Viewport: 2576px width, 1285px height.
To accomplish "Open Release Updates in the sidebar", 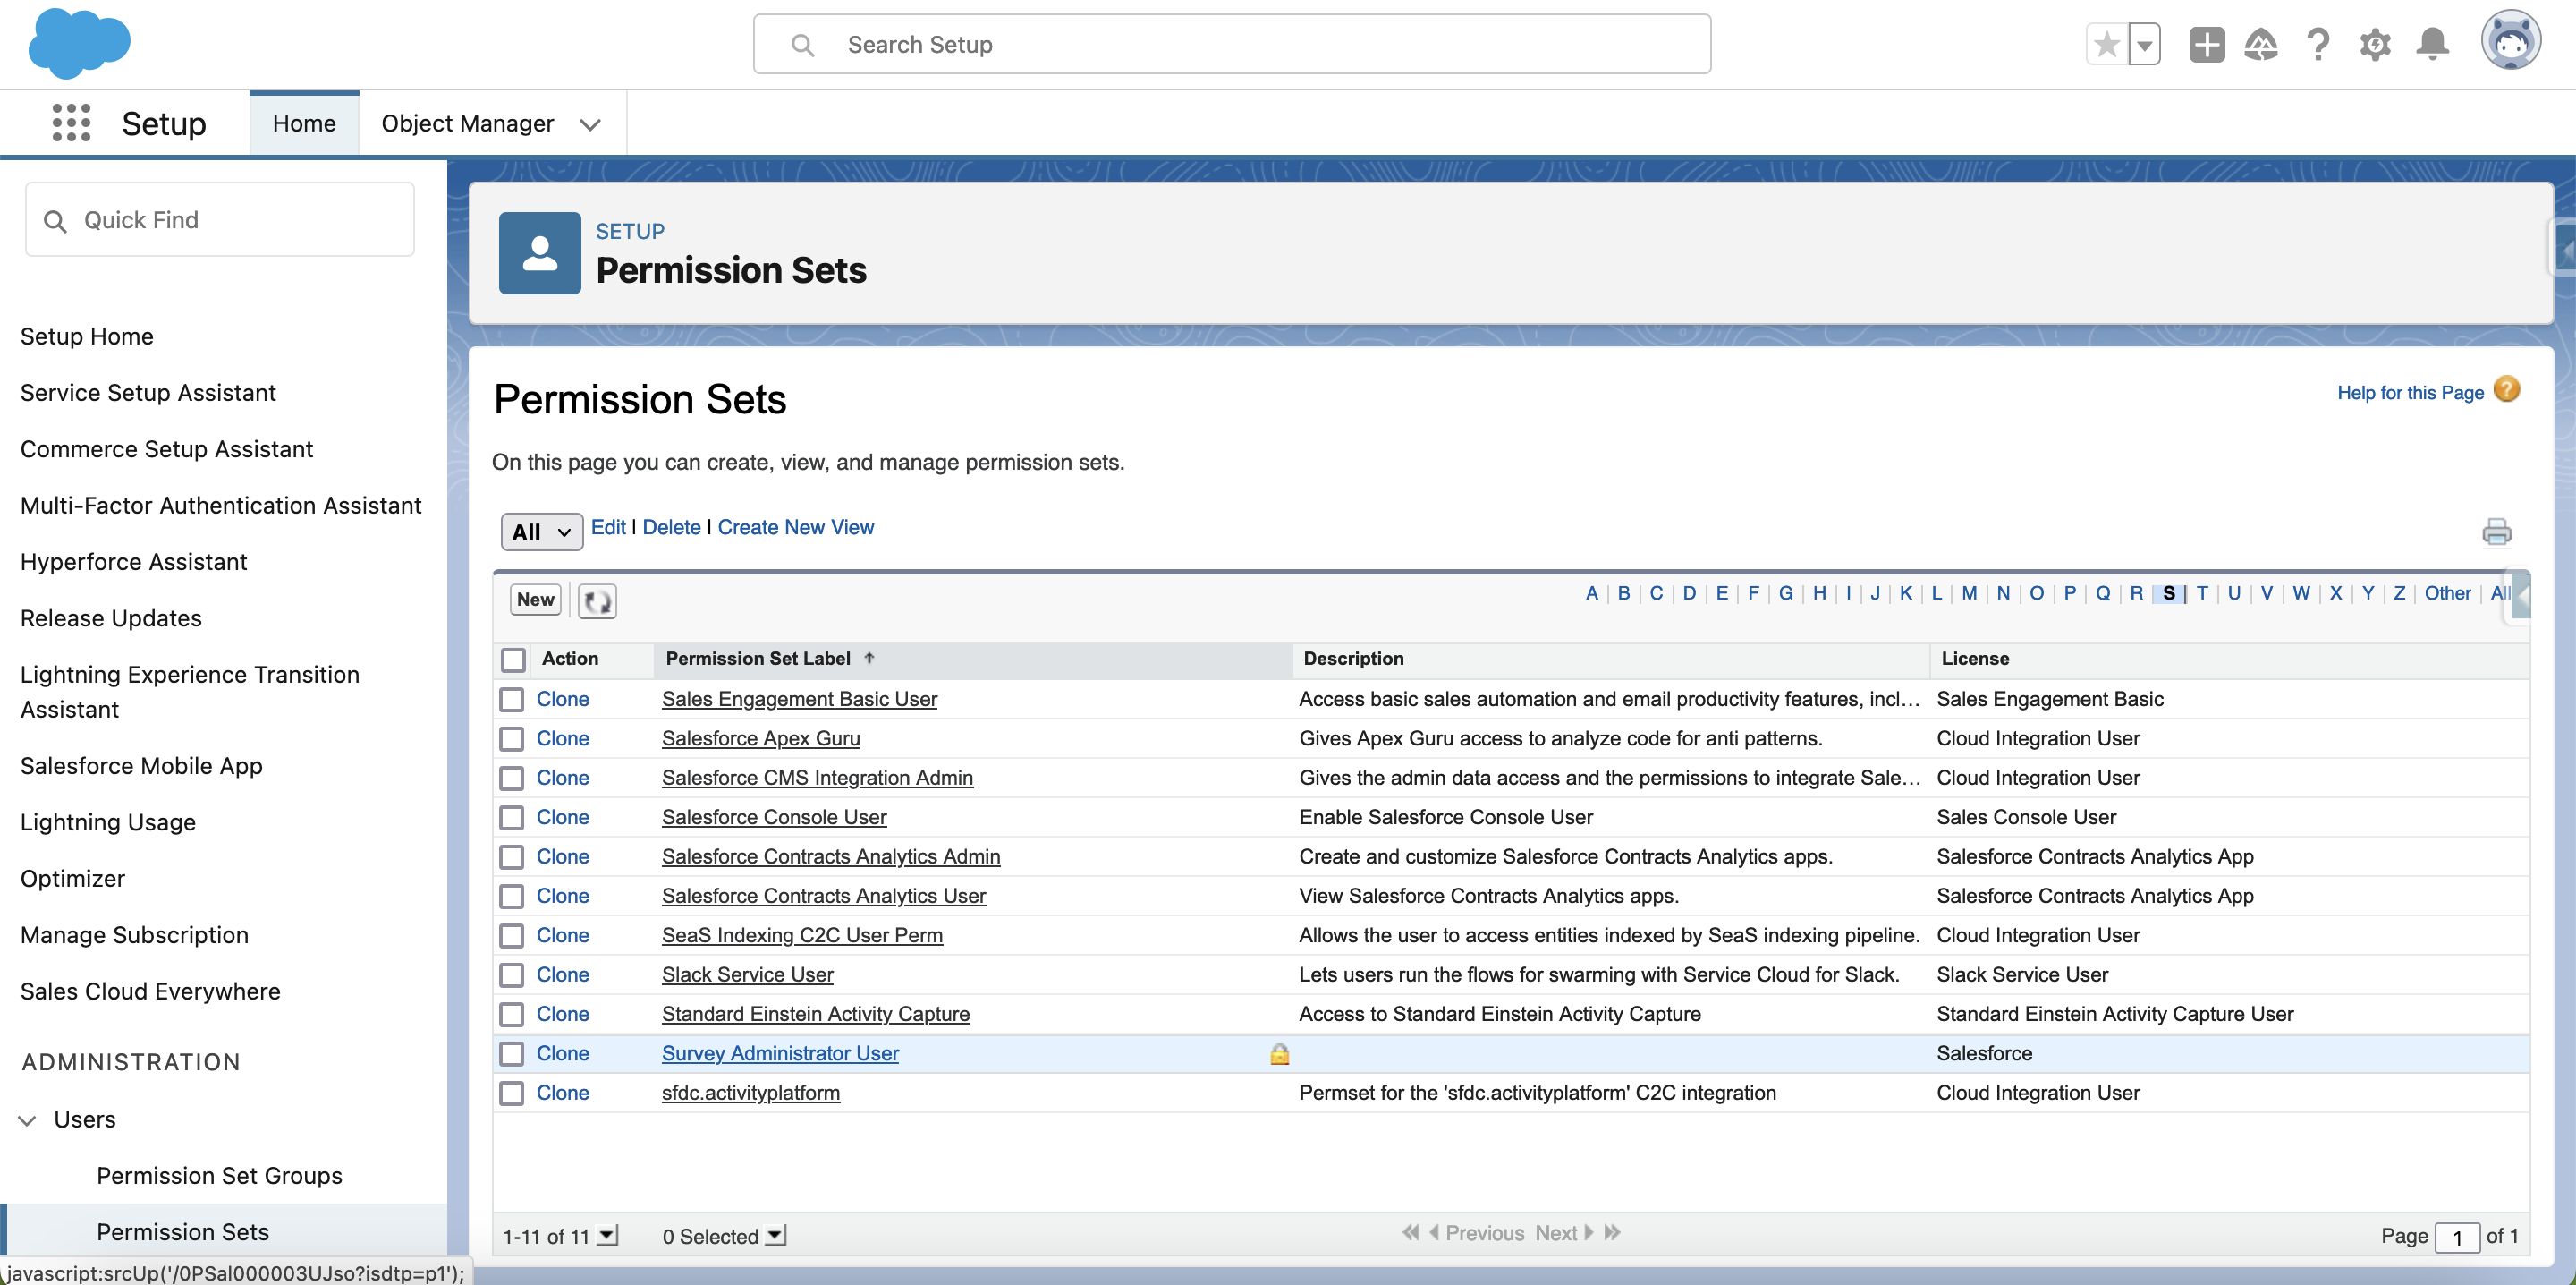I will click(111, 618).
